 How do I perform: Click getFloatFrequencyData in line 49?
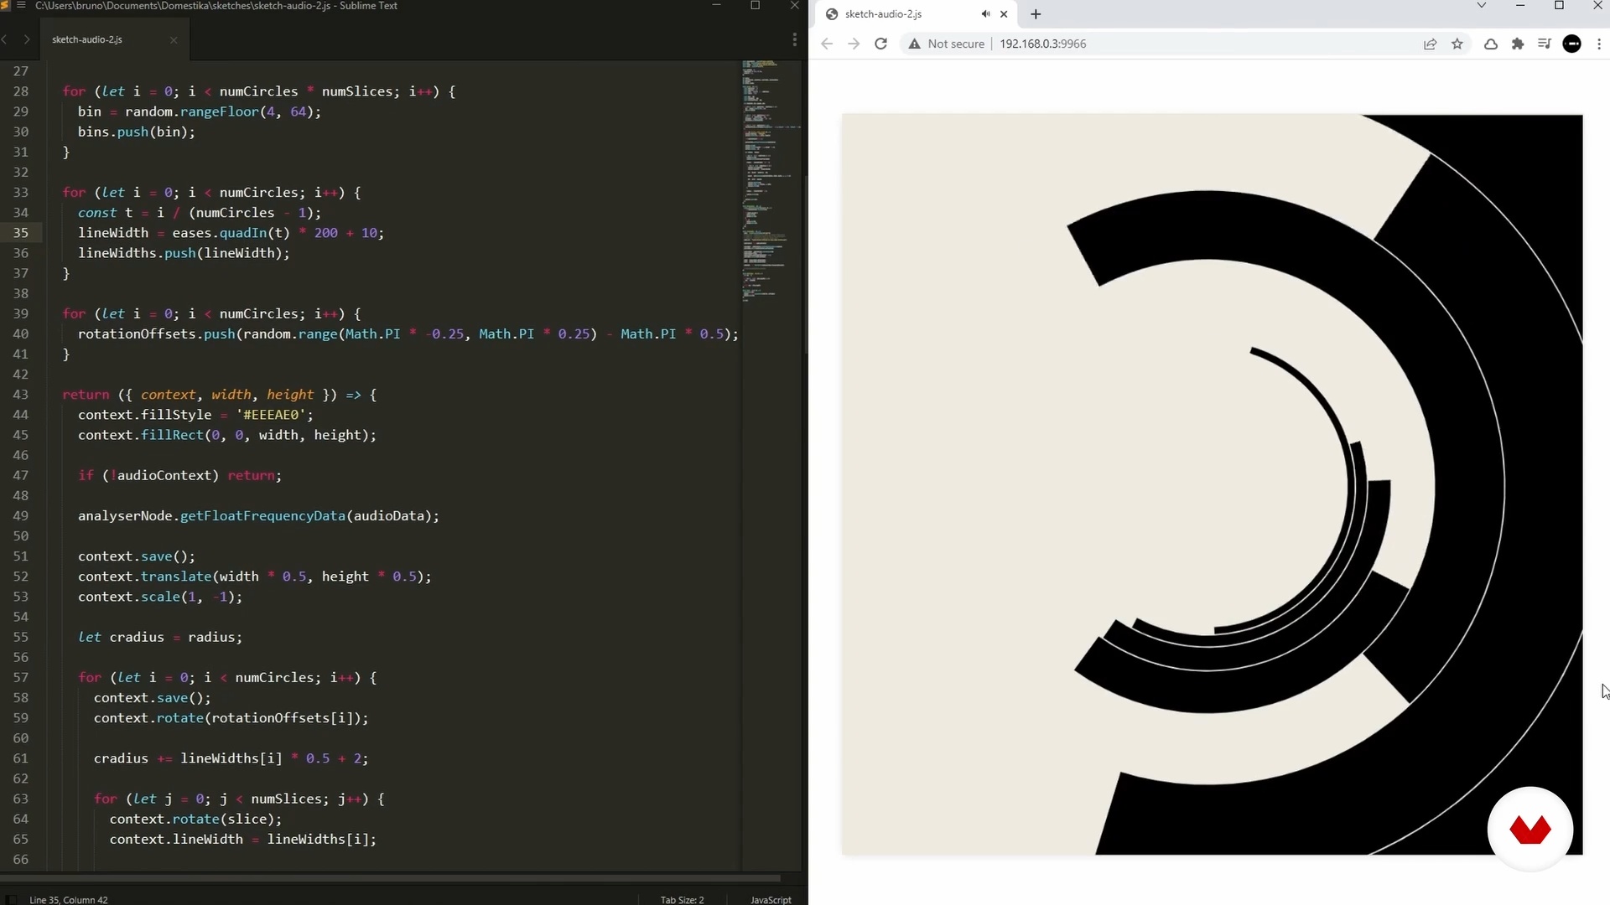262,515
